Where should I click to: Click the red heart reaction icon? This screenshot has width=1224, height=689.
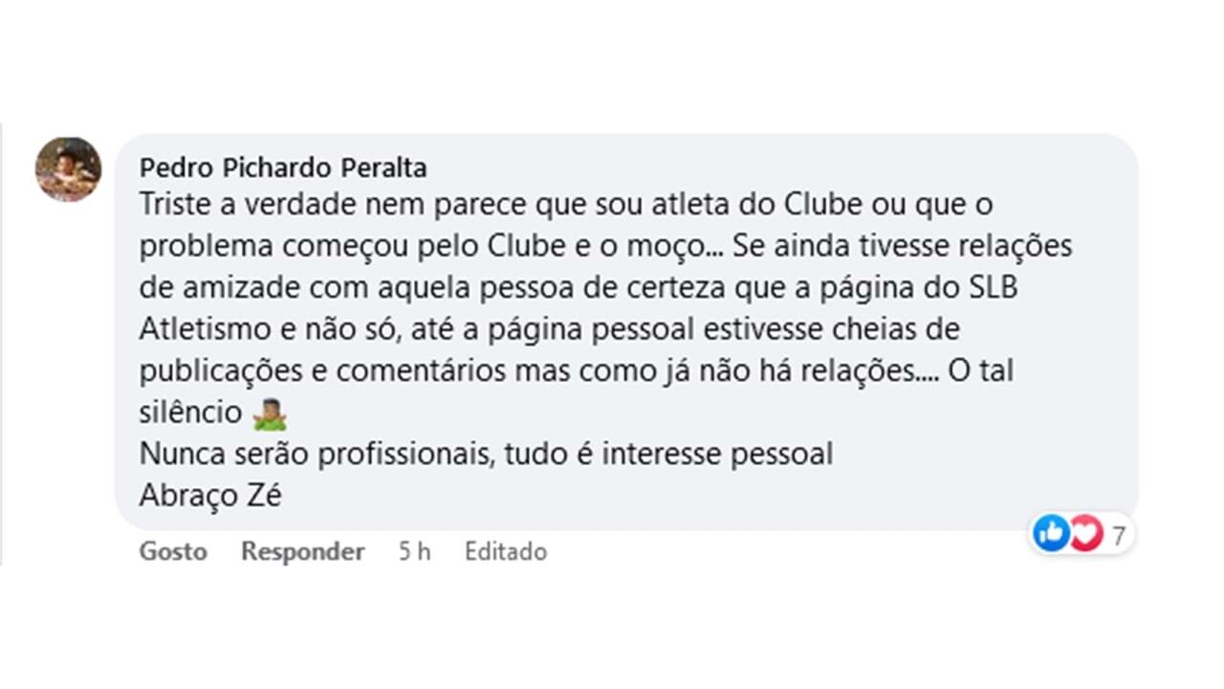pyautogui.click(x=1085, y=533)
